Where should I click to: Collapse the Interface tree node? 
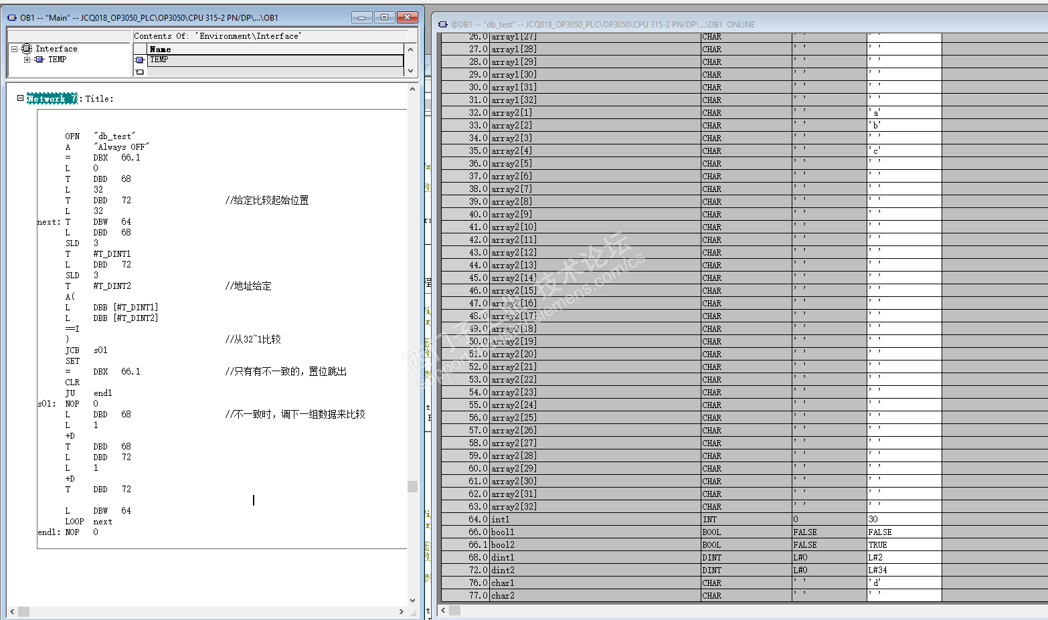click(14, 49)
